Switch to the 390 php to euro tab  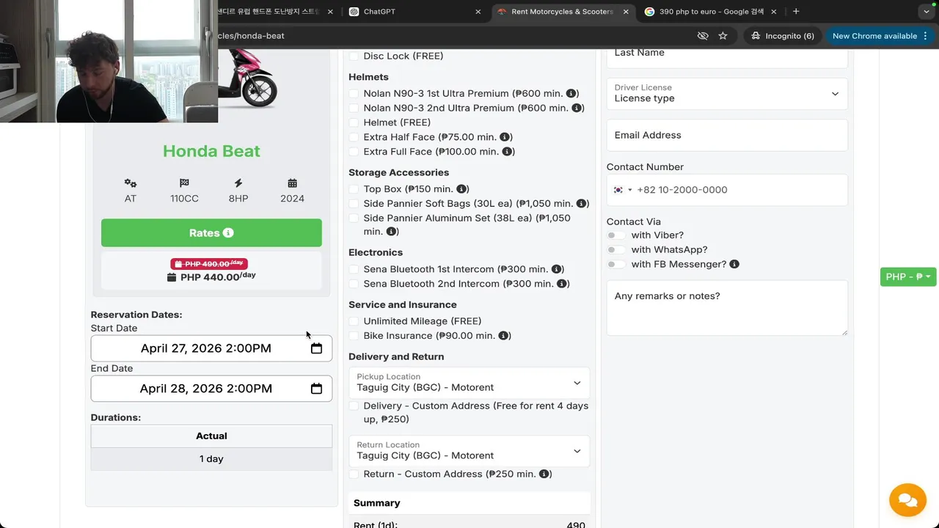point(710,12)
